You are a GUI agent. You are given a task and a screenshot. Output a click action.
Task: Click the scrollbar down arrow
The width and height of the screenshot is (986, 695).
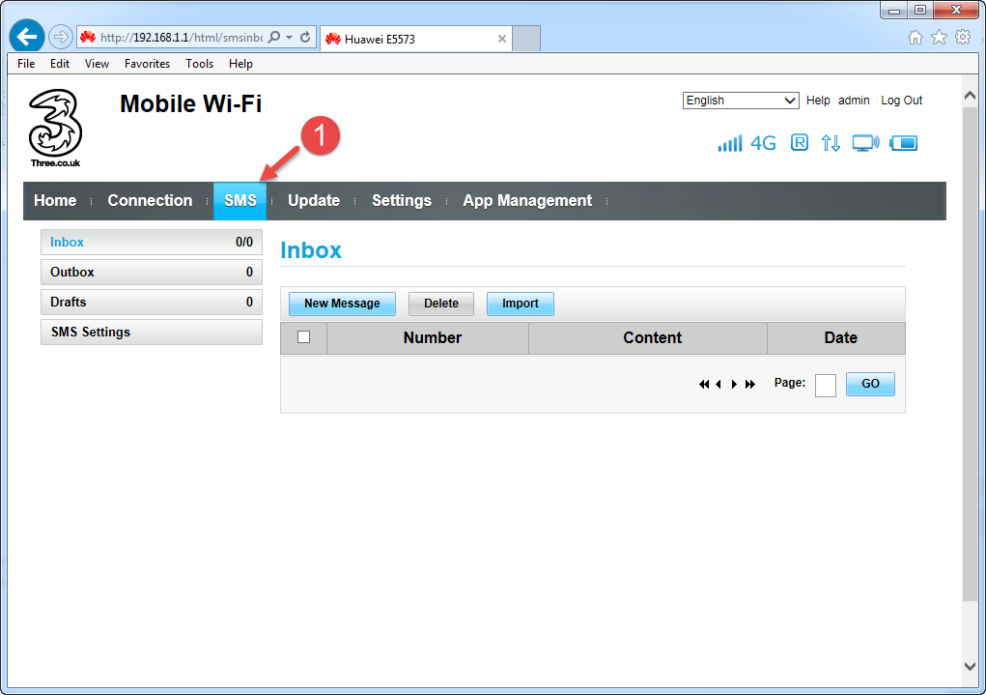[970, 666]
